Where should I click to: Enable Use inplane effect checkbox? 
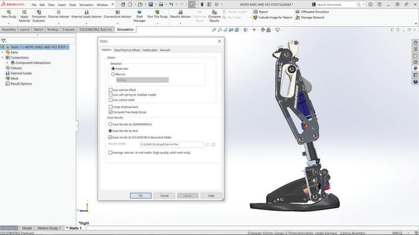click(111, 90)
